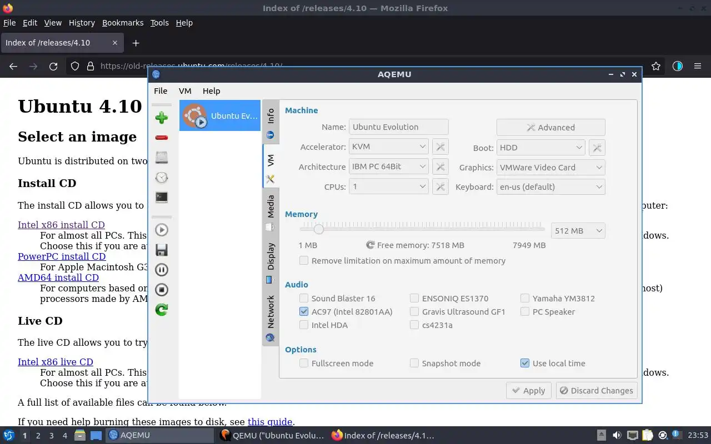711x444 pixels.
Task: Click Apply button
Action: [x=528, y=391]
